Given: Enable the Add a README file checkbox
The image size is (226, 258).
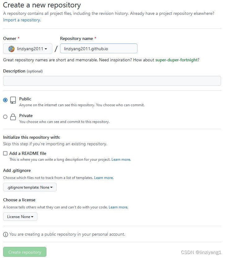Looking at the screenshot, I should tap(5, 153).
